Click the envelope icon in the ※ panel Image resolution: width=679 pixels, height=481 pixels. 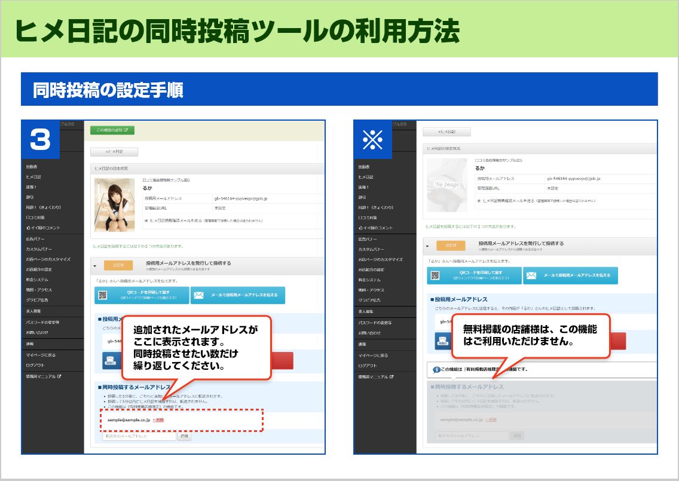(x=531, y=275)
